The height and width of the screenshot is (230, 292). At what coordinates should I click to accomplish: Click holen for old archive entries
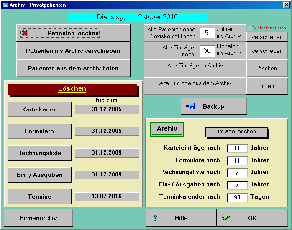tap(267, 86)
